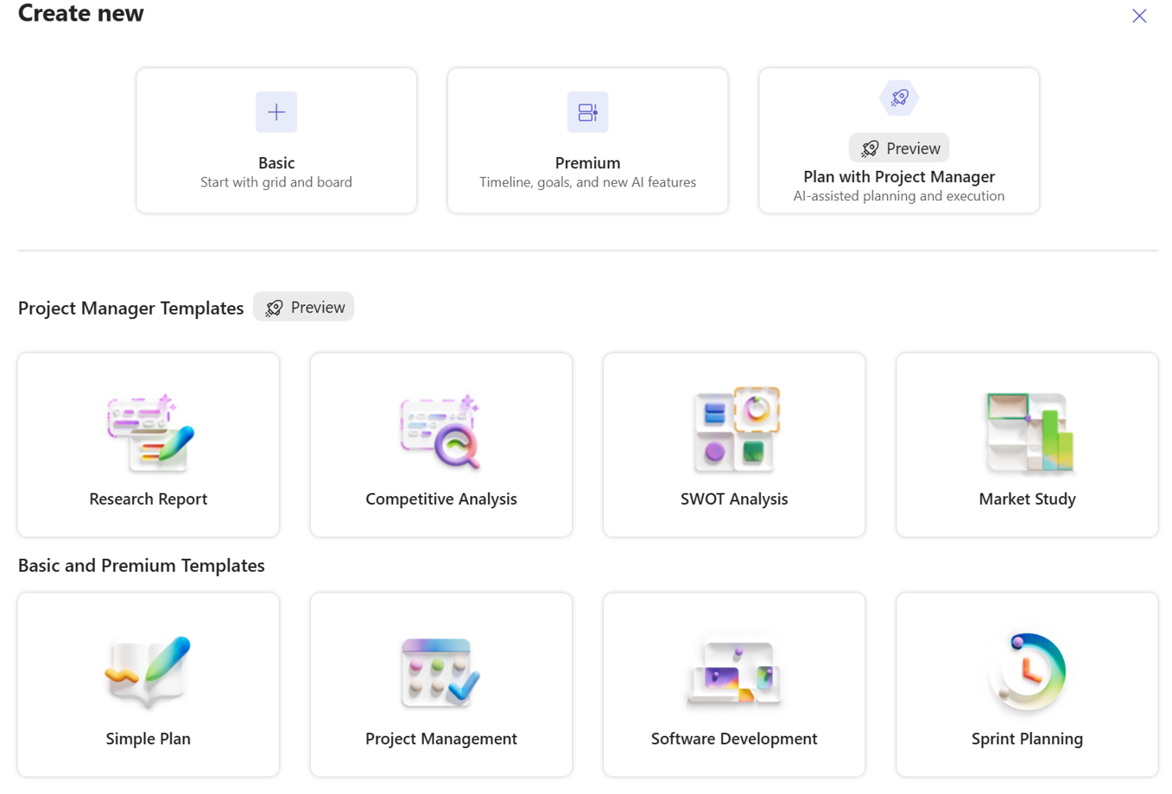Pick the SWOT Analysis grid illustration
The width and height of the screenshot is (1172, 794).
coord(735,429)
